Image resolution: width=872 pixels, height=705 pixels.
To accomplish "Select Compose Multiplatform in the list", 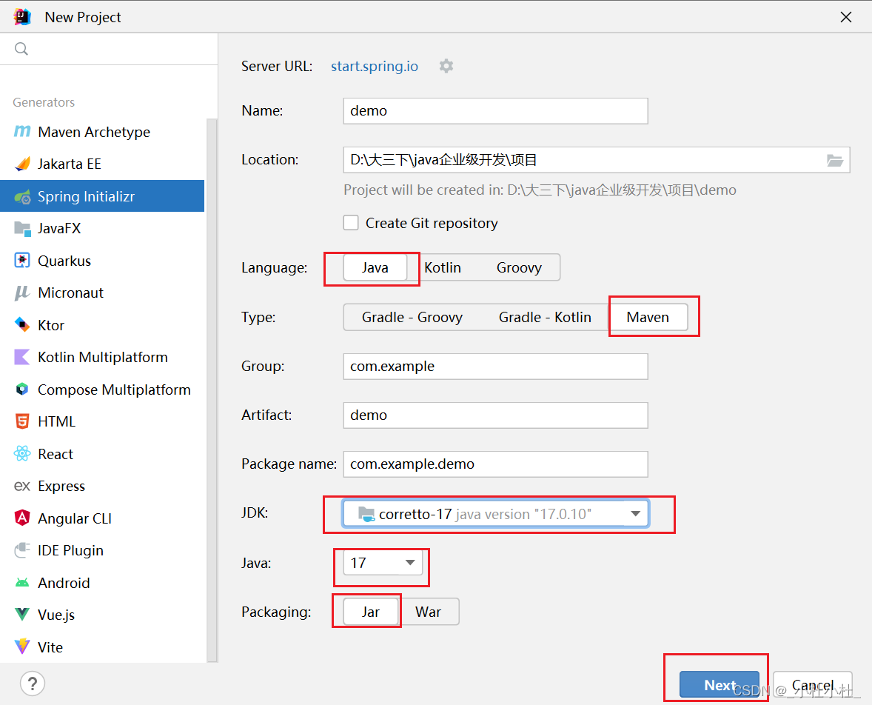I will 102,390.
